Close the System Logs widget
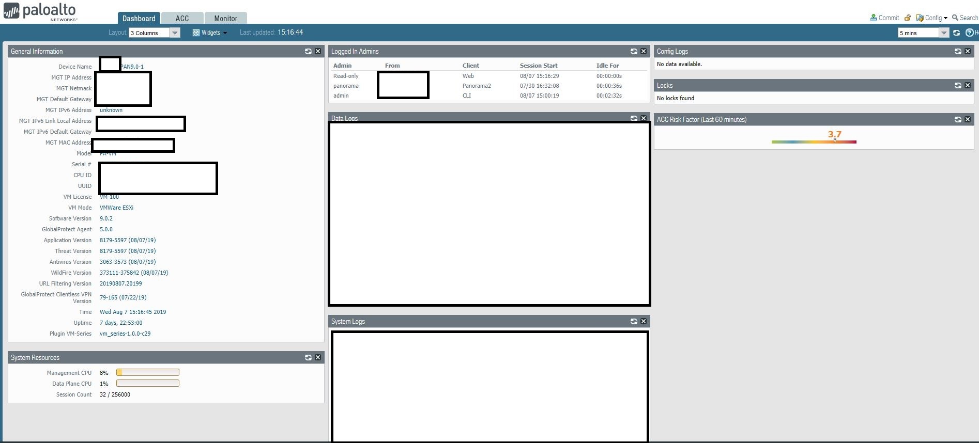Image resolution: width=979 pixels, height=443 pixels. 644,322
